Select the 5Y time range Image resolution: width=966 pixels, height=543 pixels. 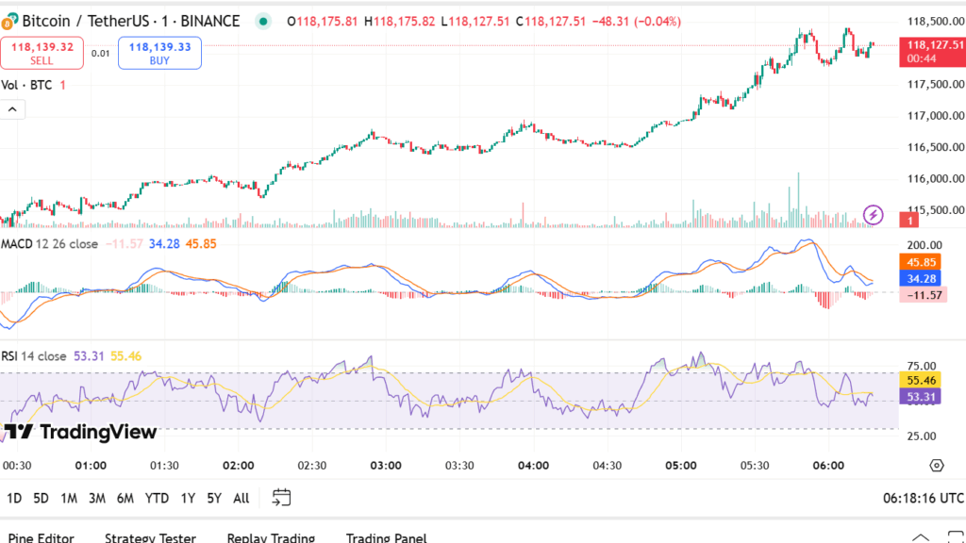(x=214, y=498)
